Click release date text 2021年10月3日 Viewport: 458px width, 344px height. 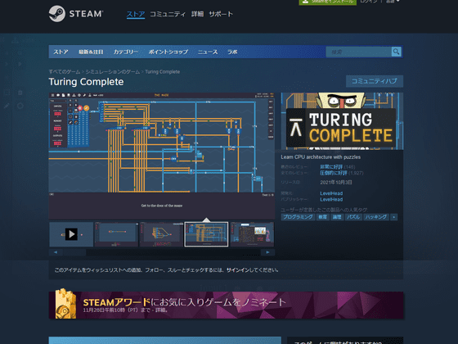coord(336,182)
